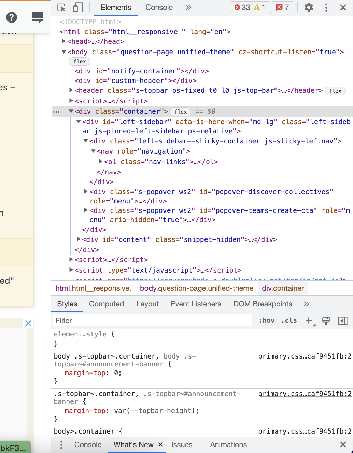
Task: Open the Computed tab
Action: coord(107,304)
